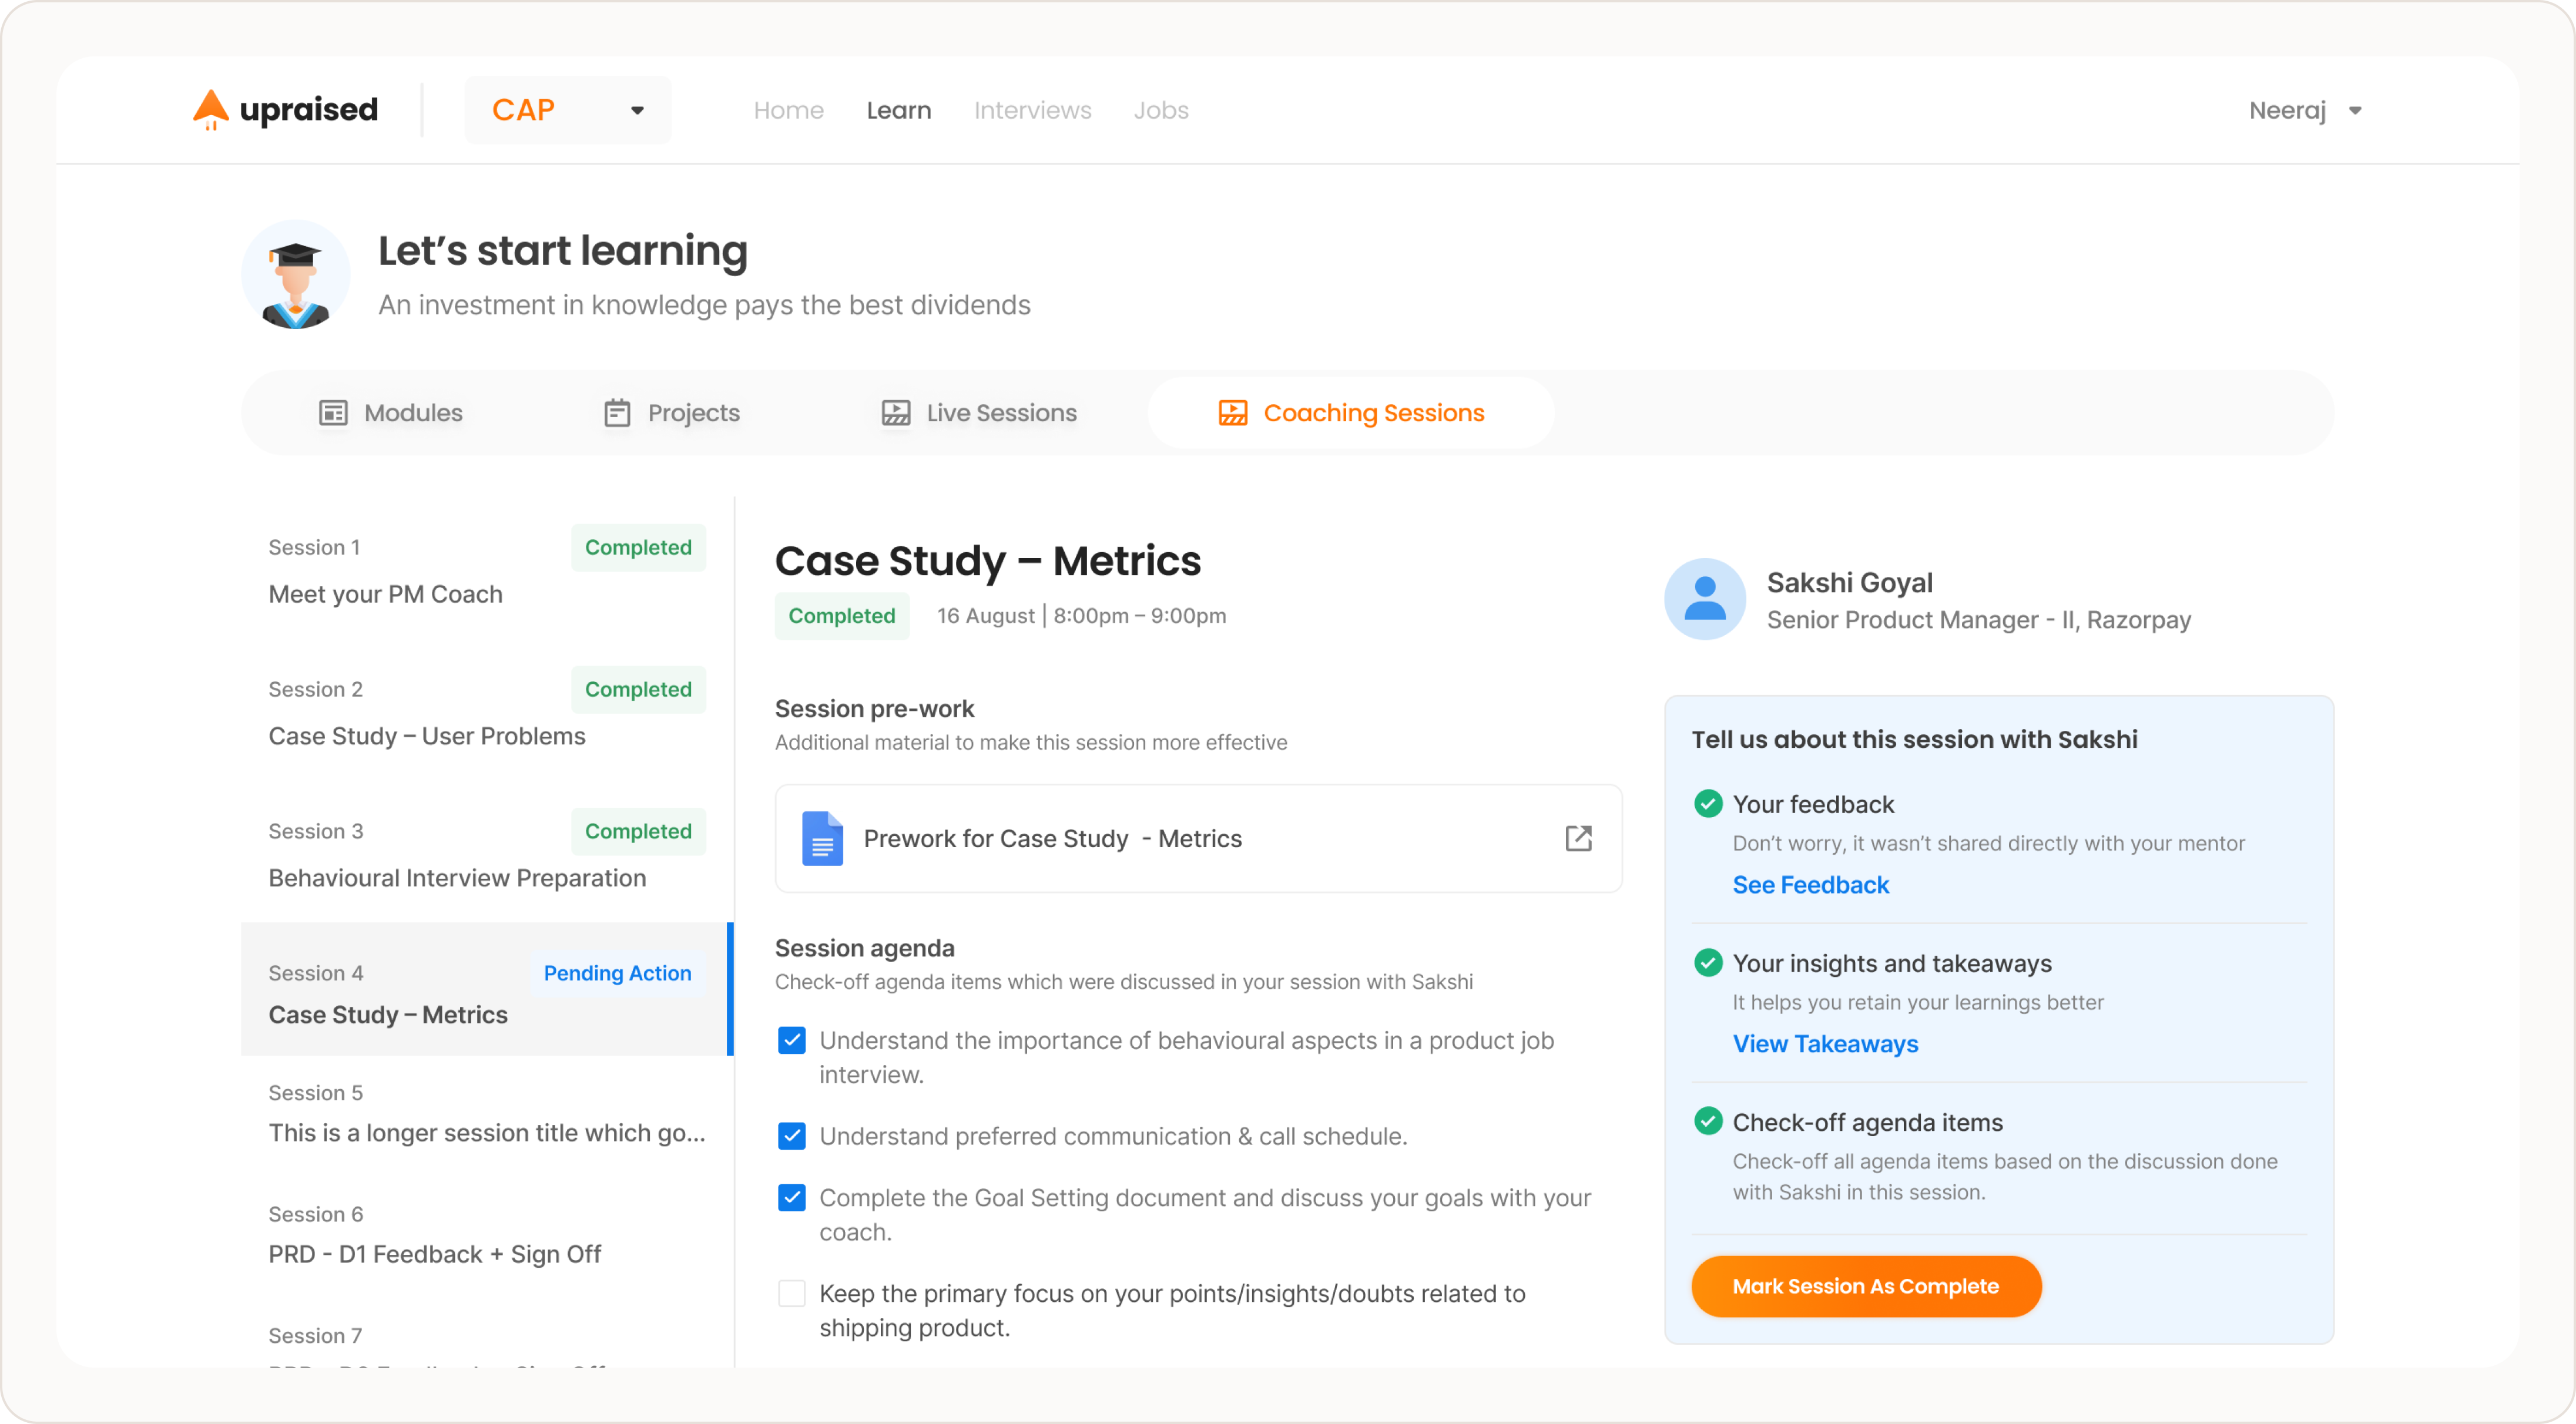
Task: Open the Learn nav item
Action: point(898,110)
